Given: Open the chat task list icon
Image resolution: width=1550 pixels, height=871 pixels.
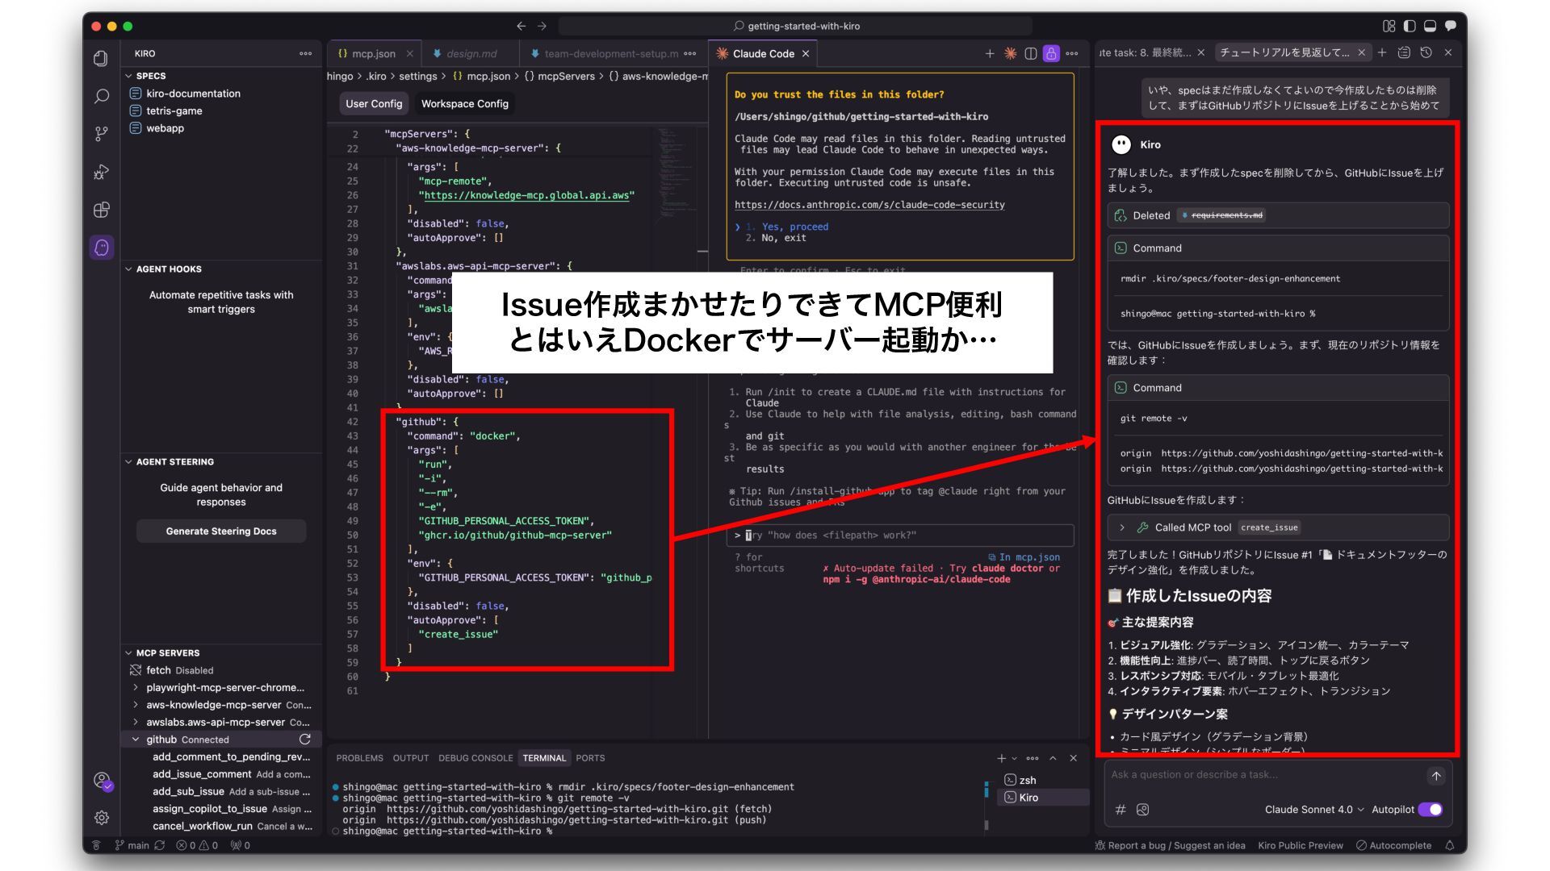Looking at the screenshot, I should (x=1404, y=52).
